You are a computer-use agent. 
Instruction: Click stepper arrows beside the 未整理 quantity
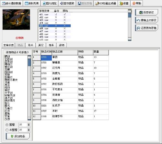point(29,130)
